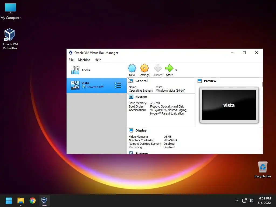Image resolution: width=276 pixels, height=207 pixels.
Task: Click the volume speaker tray icon
Action: point(251,201)
